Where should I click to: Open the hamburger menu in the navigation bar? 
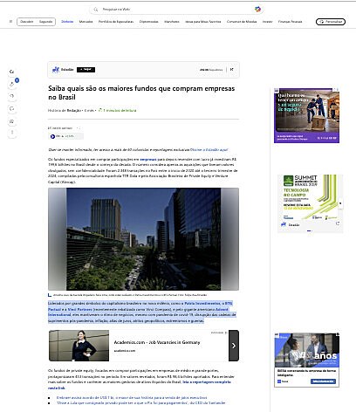pyautogui.click(x=10, y=22)
